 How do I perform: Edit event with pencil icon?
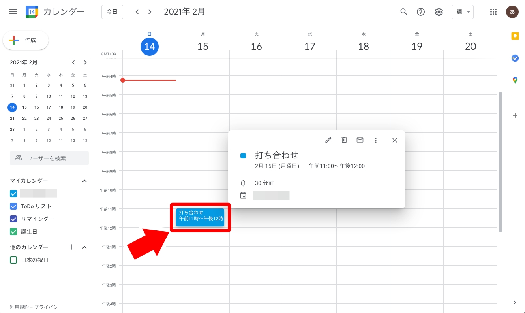[x=328, y=140]
